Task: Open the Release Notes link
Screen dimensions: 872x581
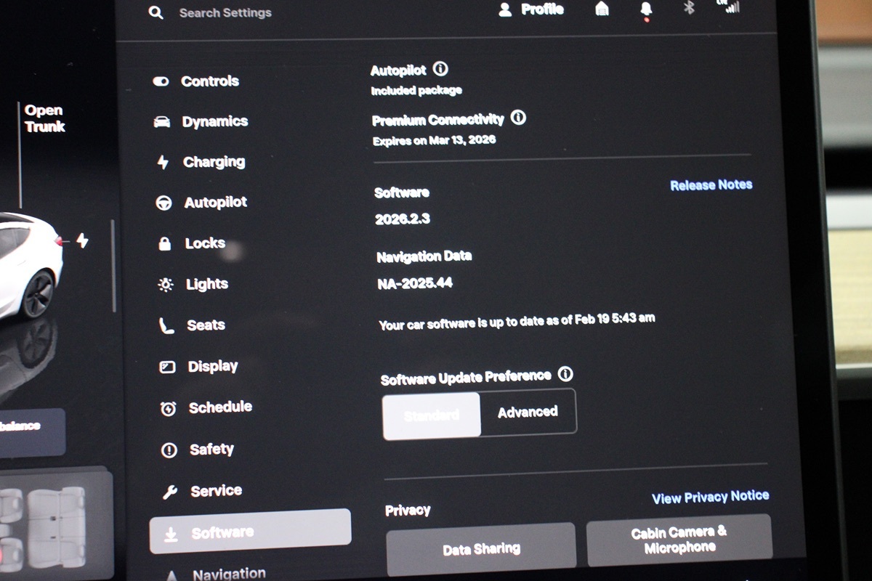Action: (x=711, y=185)
